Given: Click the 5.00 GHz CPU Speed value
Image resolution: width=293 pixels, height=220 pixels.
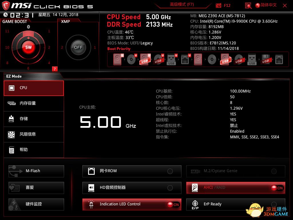Looking at the screenshot, I should [x=159, y=17].
